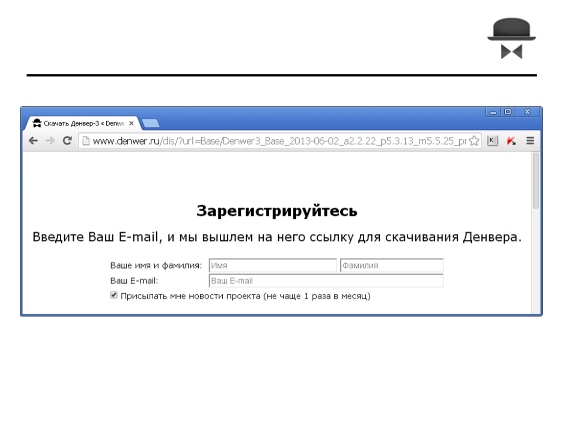Click the page info icon in address bar

tap(85, 141)
